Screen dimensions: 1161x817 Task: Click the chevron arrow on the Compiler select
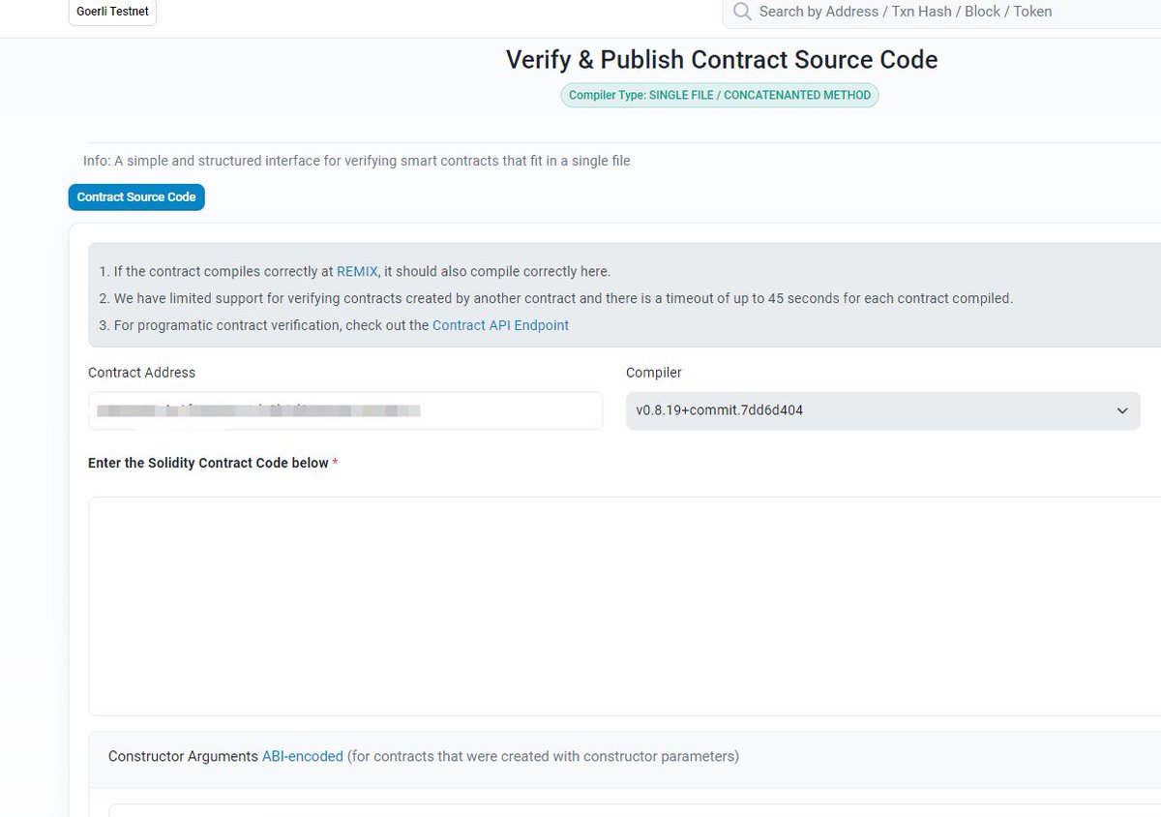[1122, 410]
